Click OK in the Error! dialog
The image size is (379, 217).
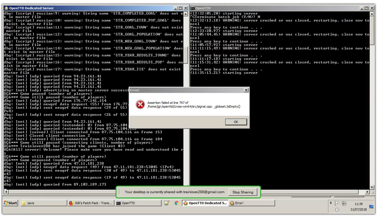236,122
